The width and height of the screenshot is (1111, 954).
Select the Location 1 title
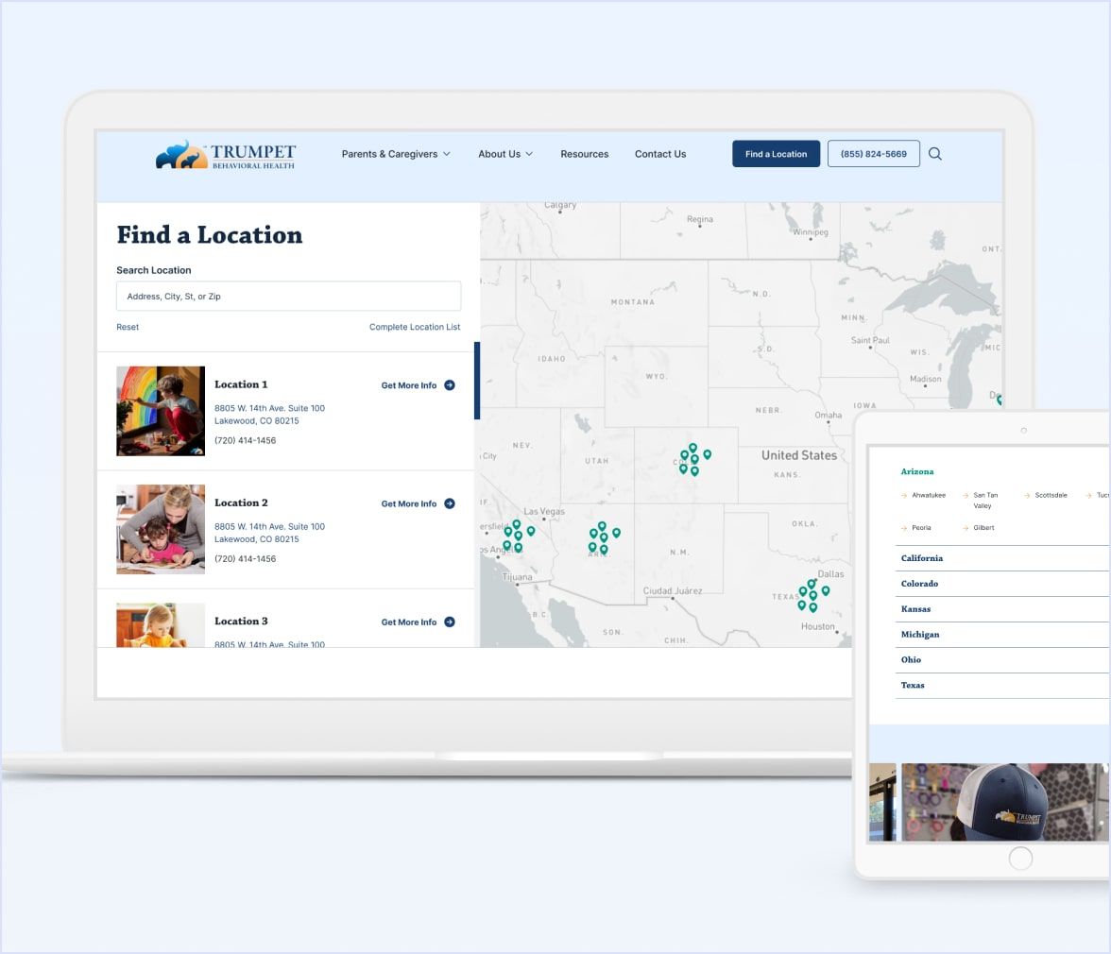coord(241,384)
